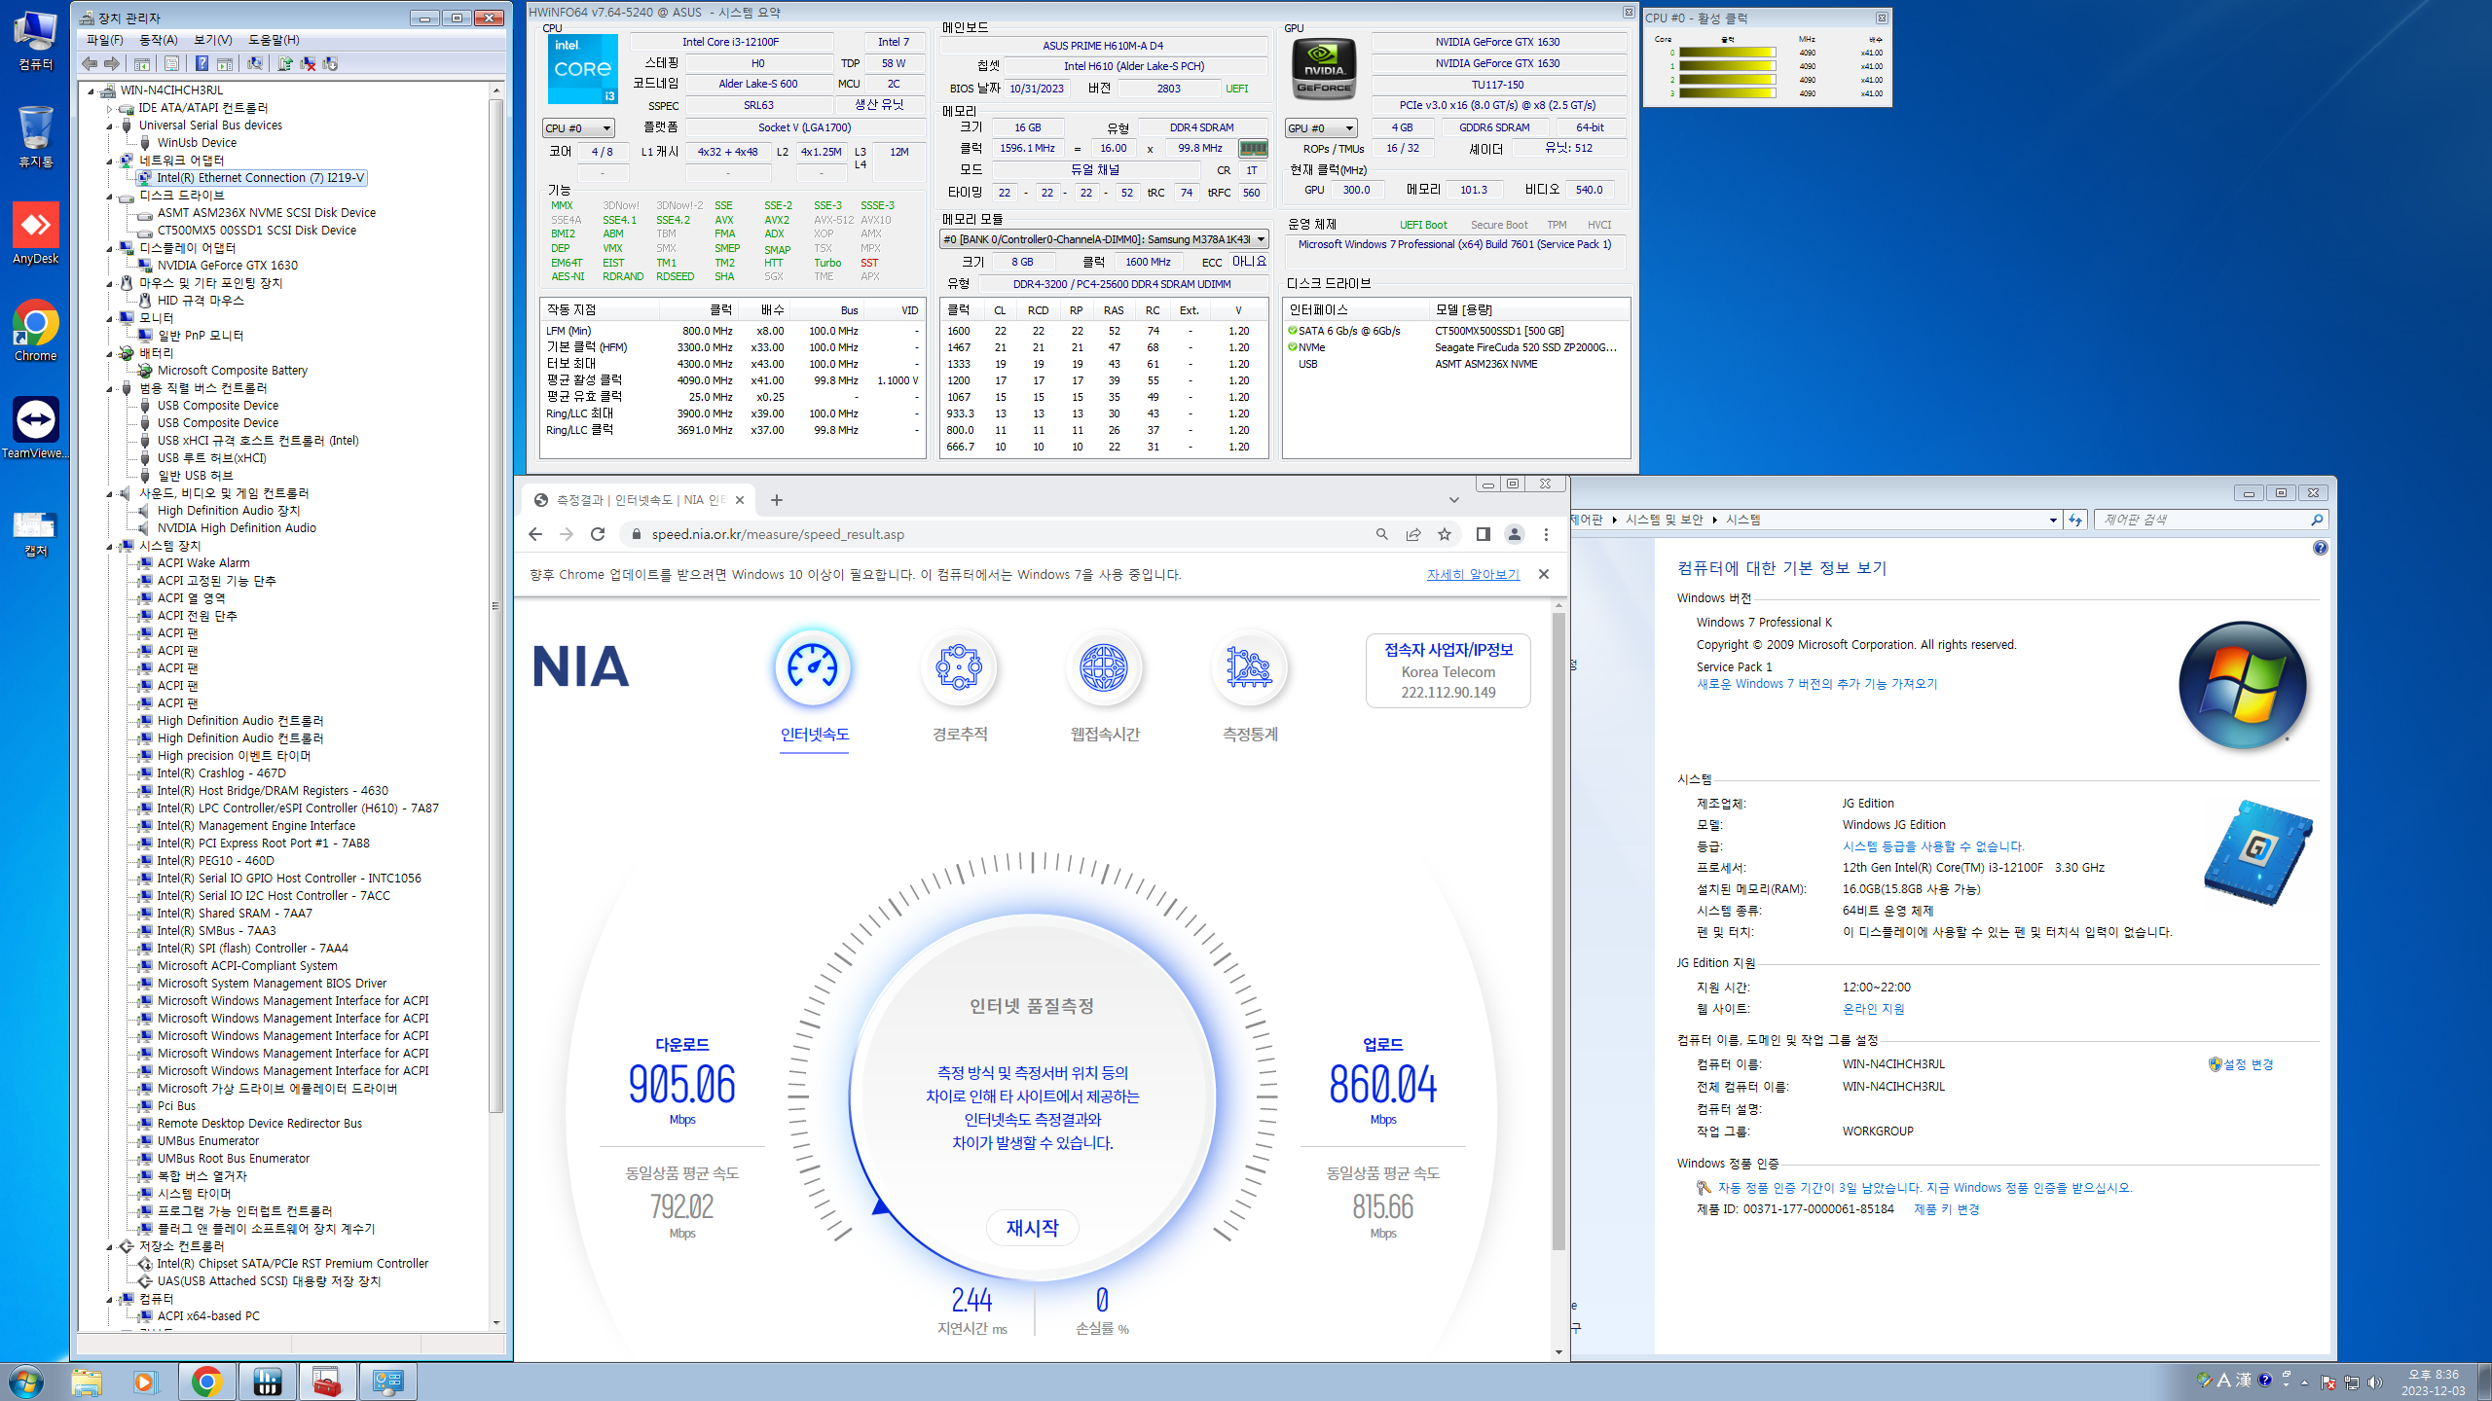Open TeamViewer desktop shortcut

click(x=36, y=428)
